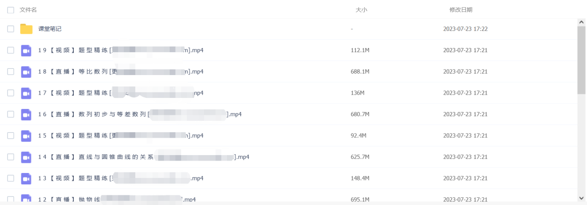Click video icon for 13 题型精练 file
This screenshot has height=205, width=587.
pos(26,178)
